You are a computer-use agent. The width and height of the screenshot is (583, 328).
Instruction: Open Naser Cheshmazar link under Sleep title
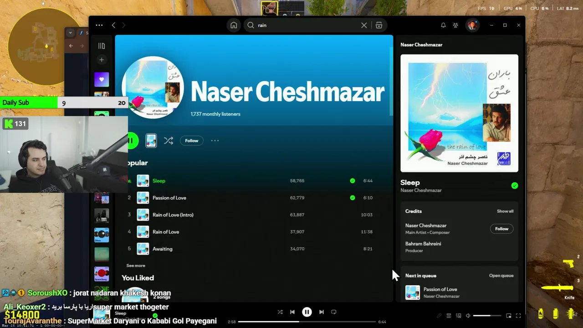point(421,190)
